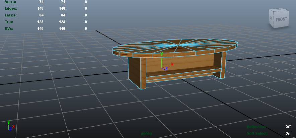Click the Faces label in the poly count HUD
The height and width of the screenshot is (138, 296).
(11, 15)
